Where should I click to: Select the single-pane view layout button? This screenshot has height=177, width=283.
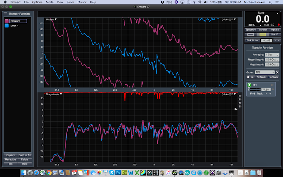250,35
